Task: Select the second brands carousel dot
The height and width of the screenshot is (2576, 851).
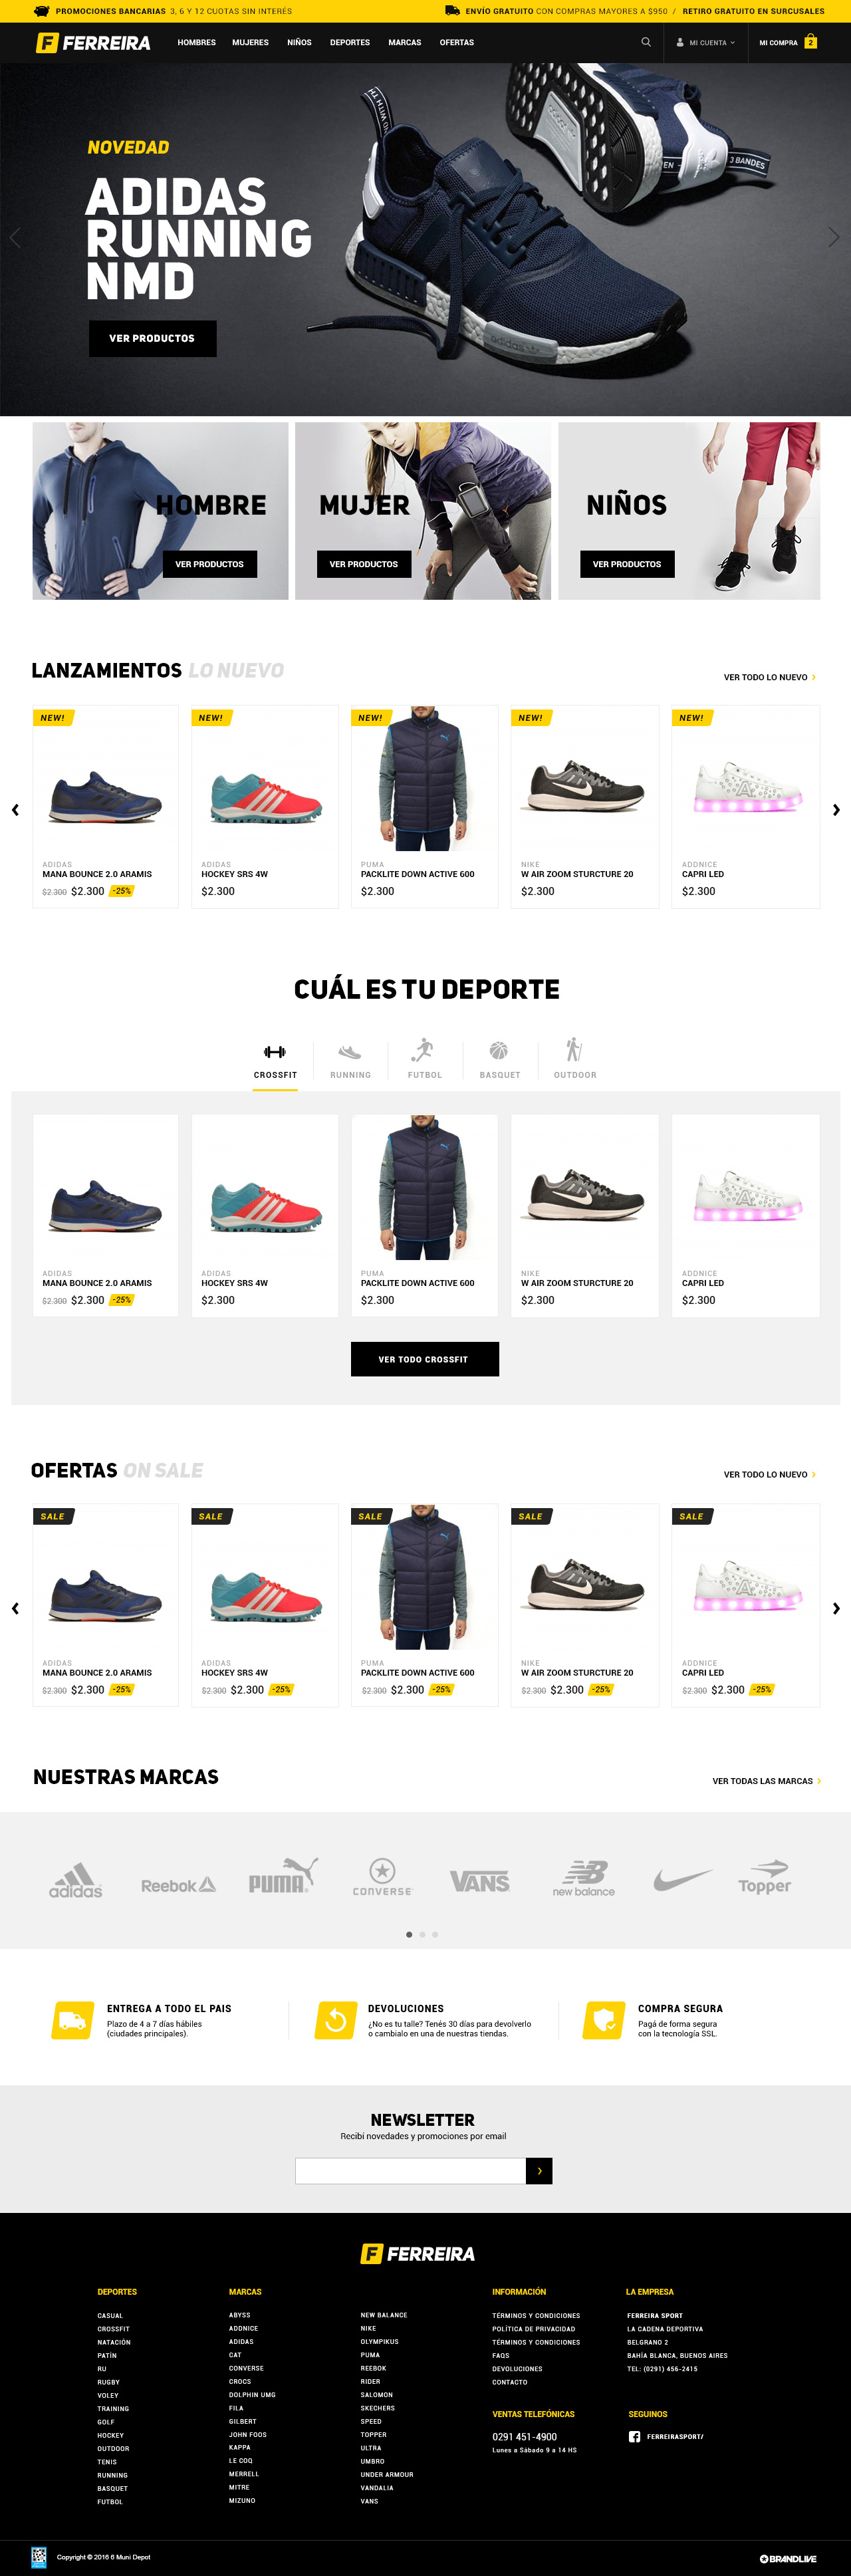Action: pyautogui.click(x=422, y=1934)
